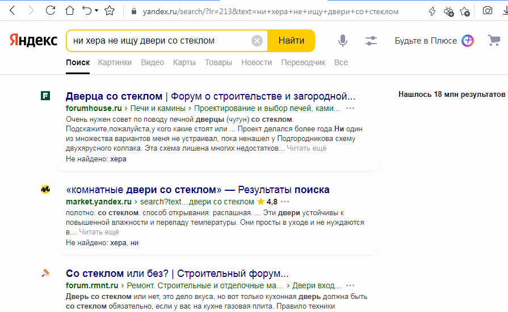Viewport: 508px width, 312px height.
Task: Click the Yandex Market yellow favicon
Action: (45, 189)
